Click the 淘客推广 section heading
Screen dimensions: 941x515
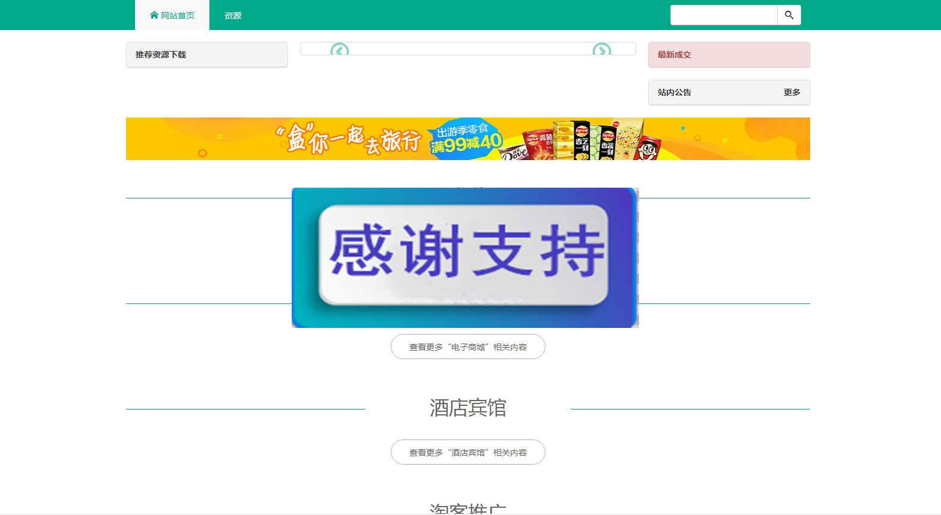click(467, 509)
